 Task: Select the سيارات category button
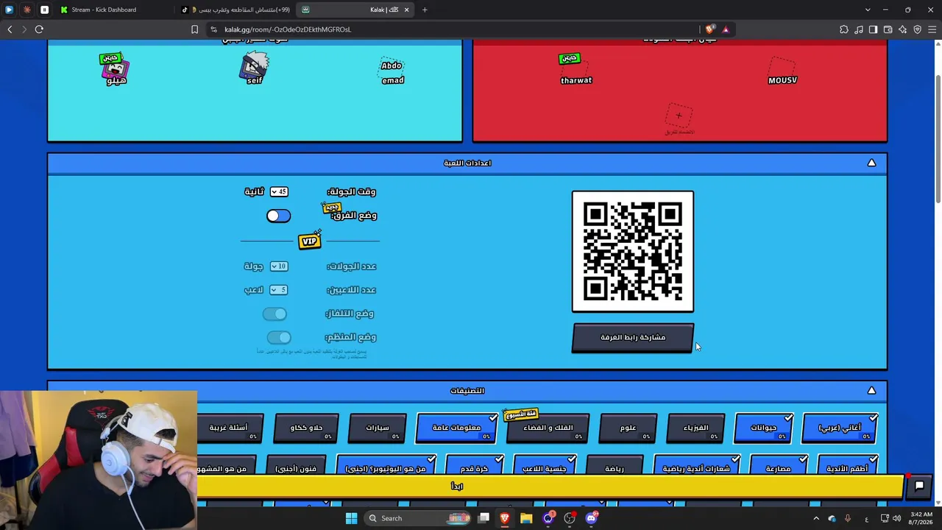(x=378, y=428)
